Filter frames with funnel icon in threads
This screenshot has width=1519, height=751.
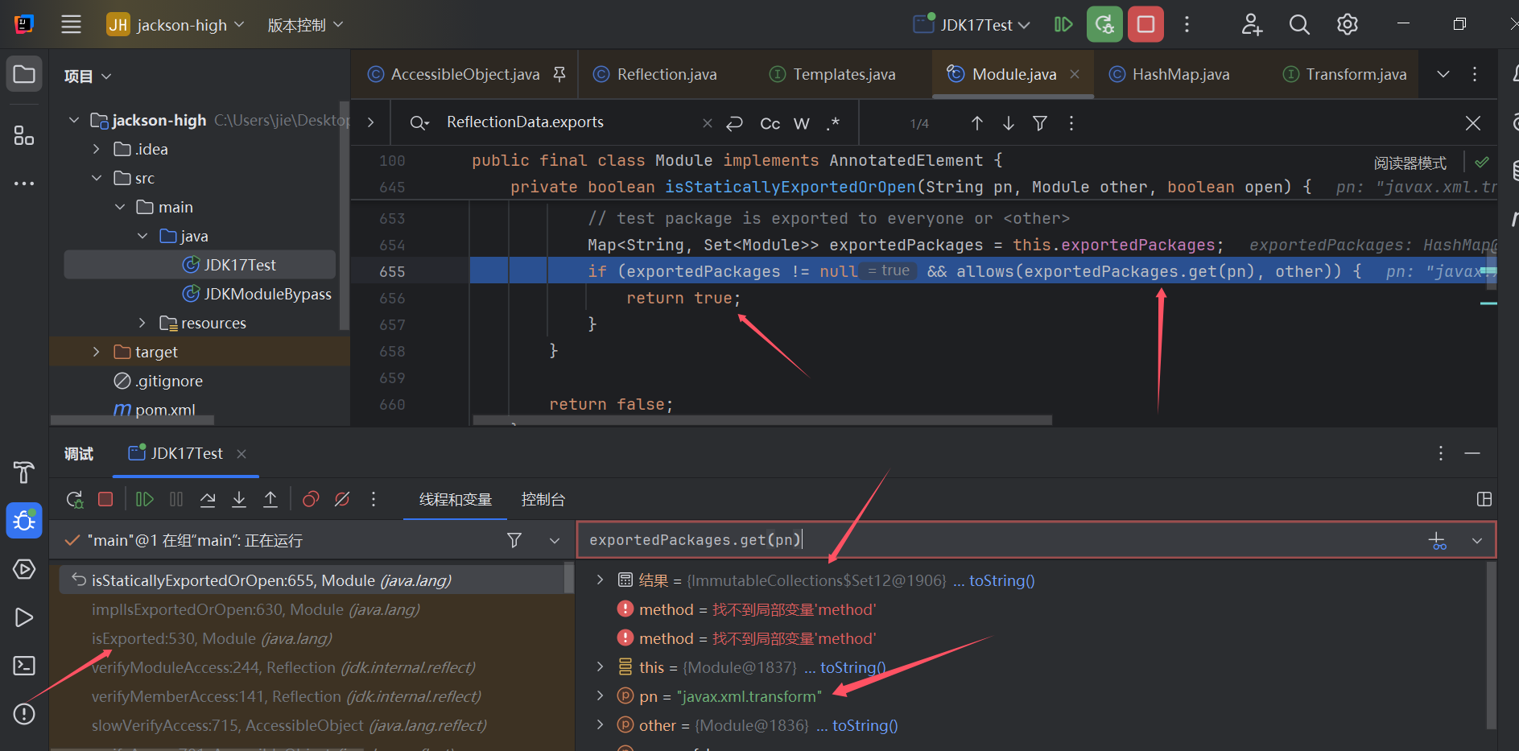(x=514, y=540)
